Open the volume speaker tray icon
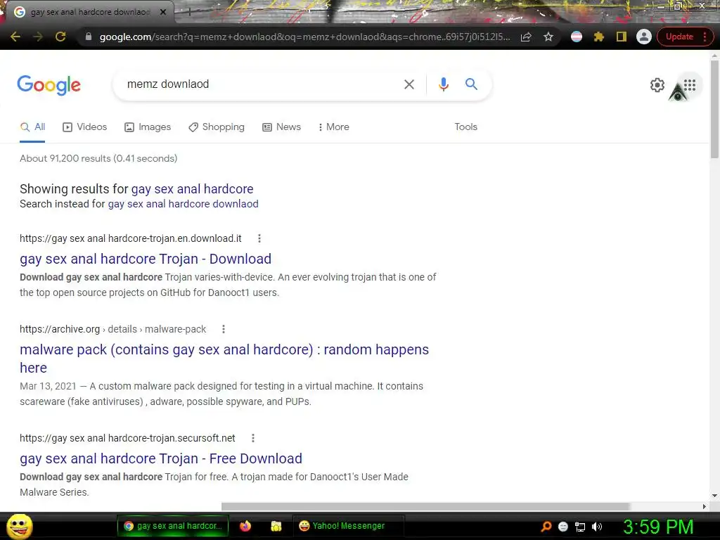720x540 pixels. (597, 527)
